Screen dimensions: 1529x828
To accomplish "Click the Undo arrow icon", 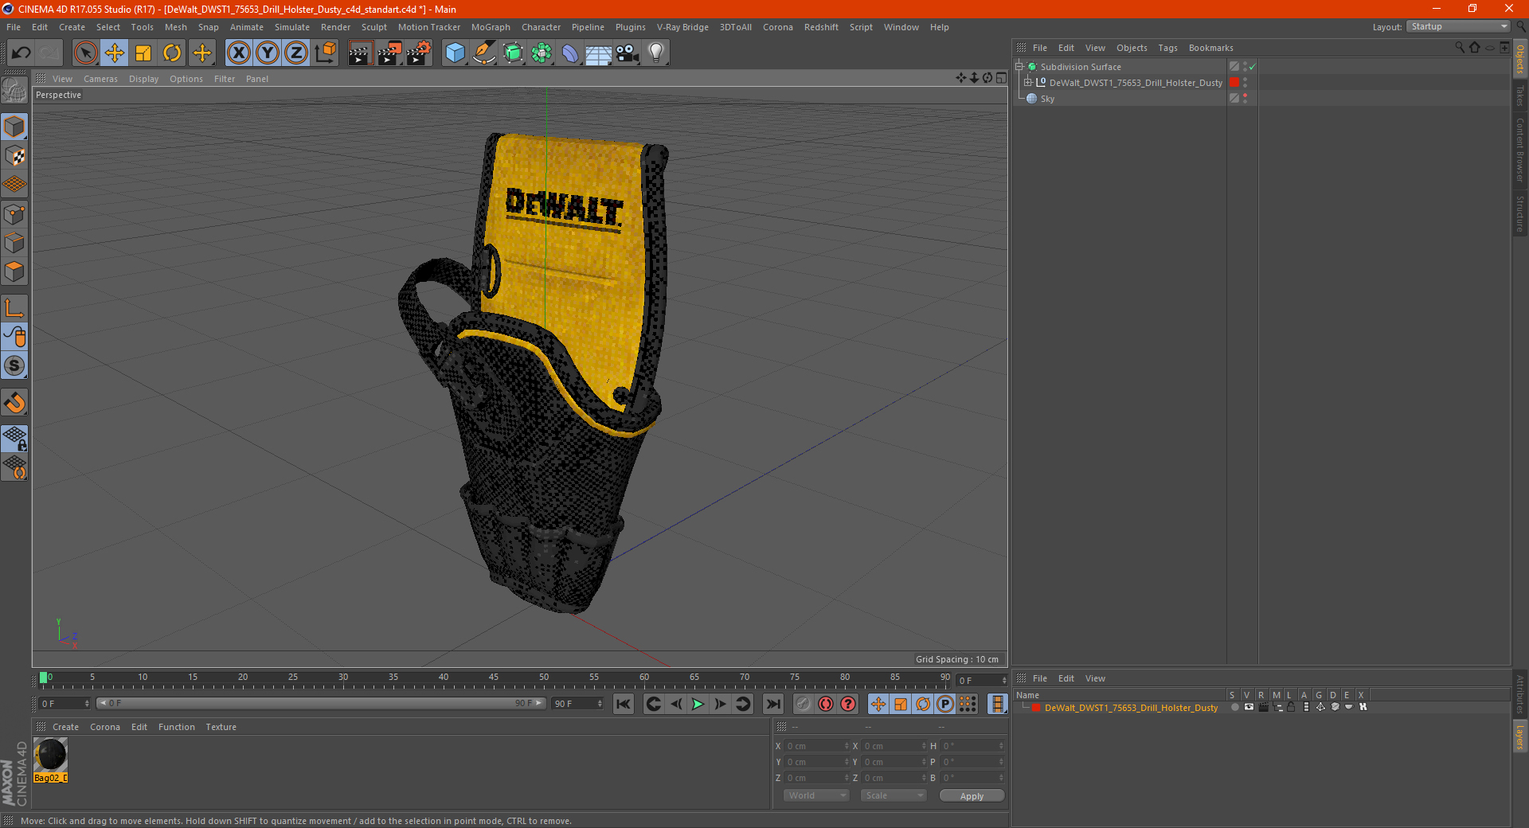I will tap(22, 53).
